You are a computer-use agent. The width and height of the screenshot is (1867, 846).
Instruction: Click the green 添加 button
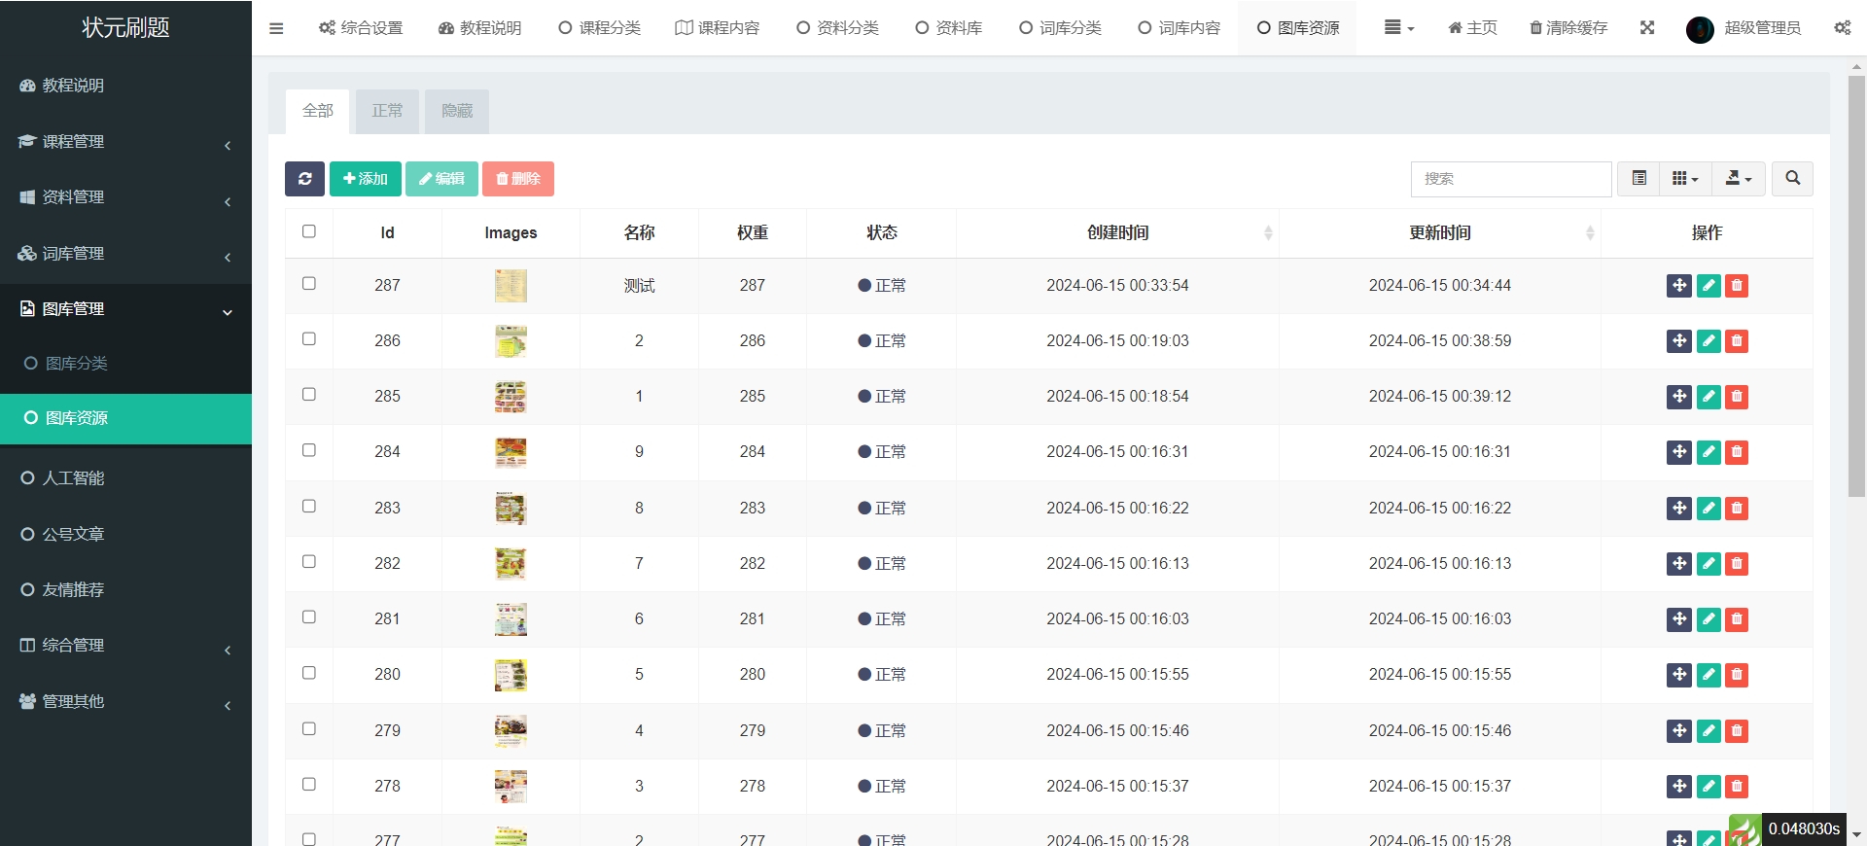pyautogui.click(x=366, y=179)
